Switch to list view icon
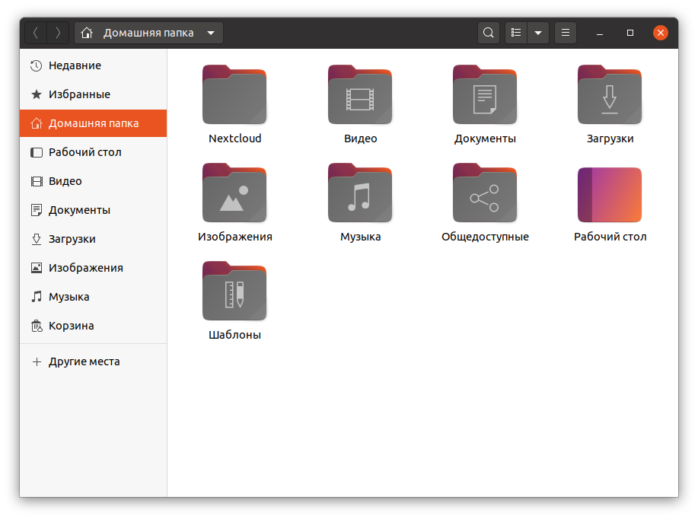 pos(516,33)
